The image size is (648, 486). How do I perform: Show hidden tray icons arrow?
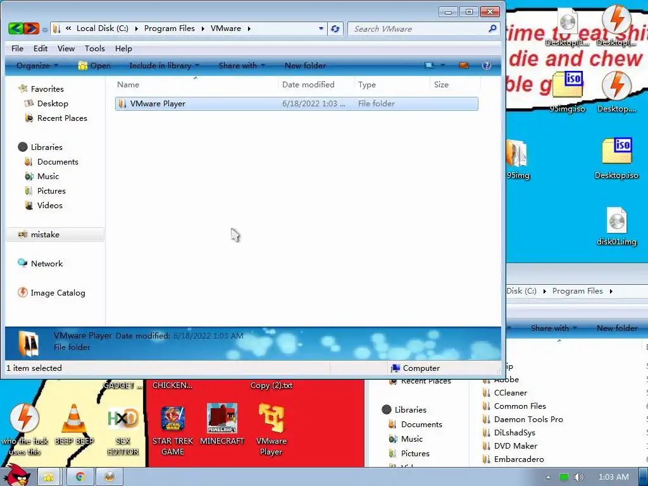548,477
